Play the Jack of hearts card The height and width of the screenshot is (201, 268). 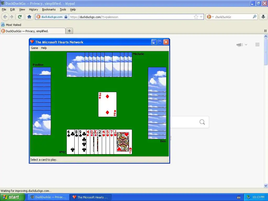(x=123, y=142)
